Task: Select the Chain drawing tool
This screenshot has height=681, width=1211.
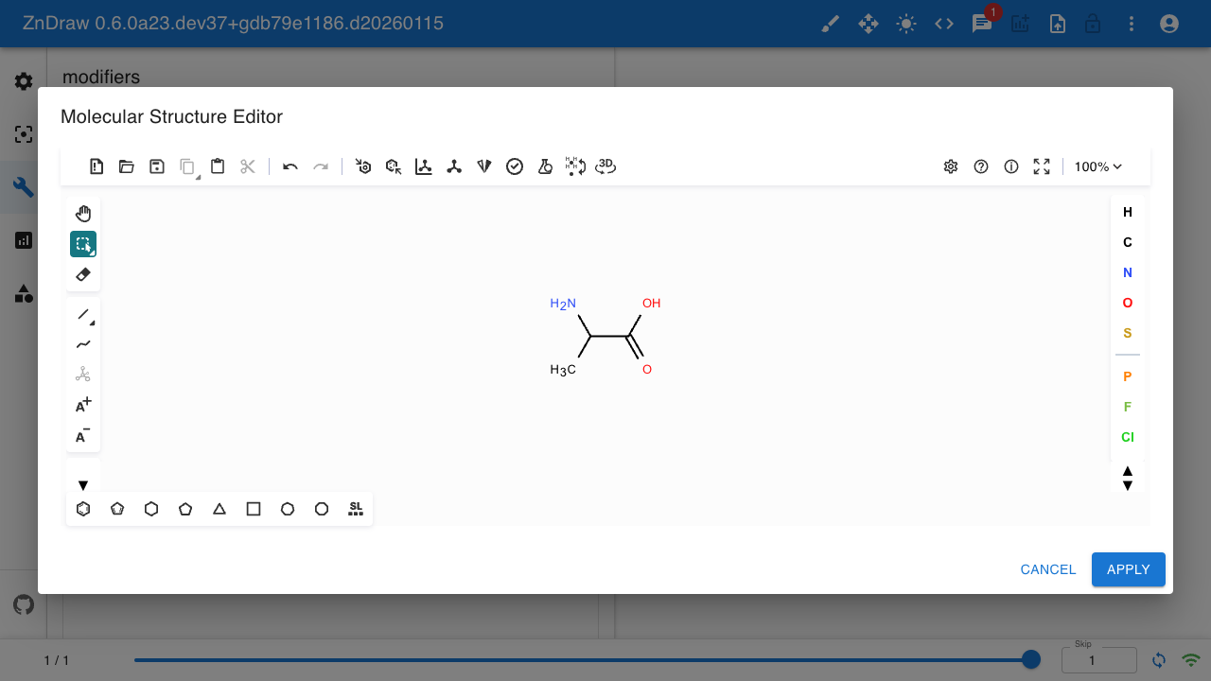Action: (83, 344)
